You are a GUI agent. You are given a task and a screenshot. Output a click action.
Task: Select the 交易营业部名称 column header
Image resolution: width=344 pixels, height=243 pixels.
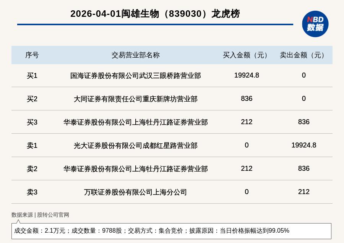tap(135, 55)
